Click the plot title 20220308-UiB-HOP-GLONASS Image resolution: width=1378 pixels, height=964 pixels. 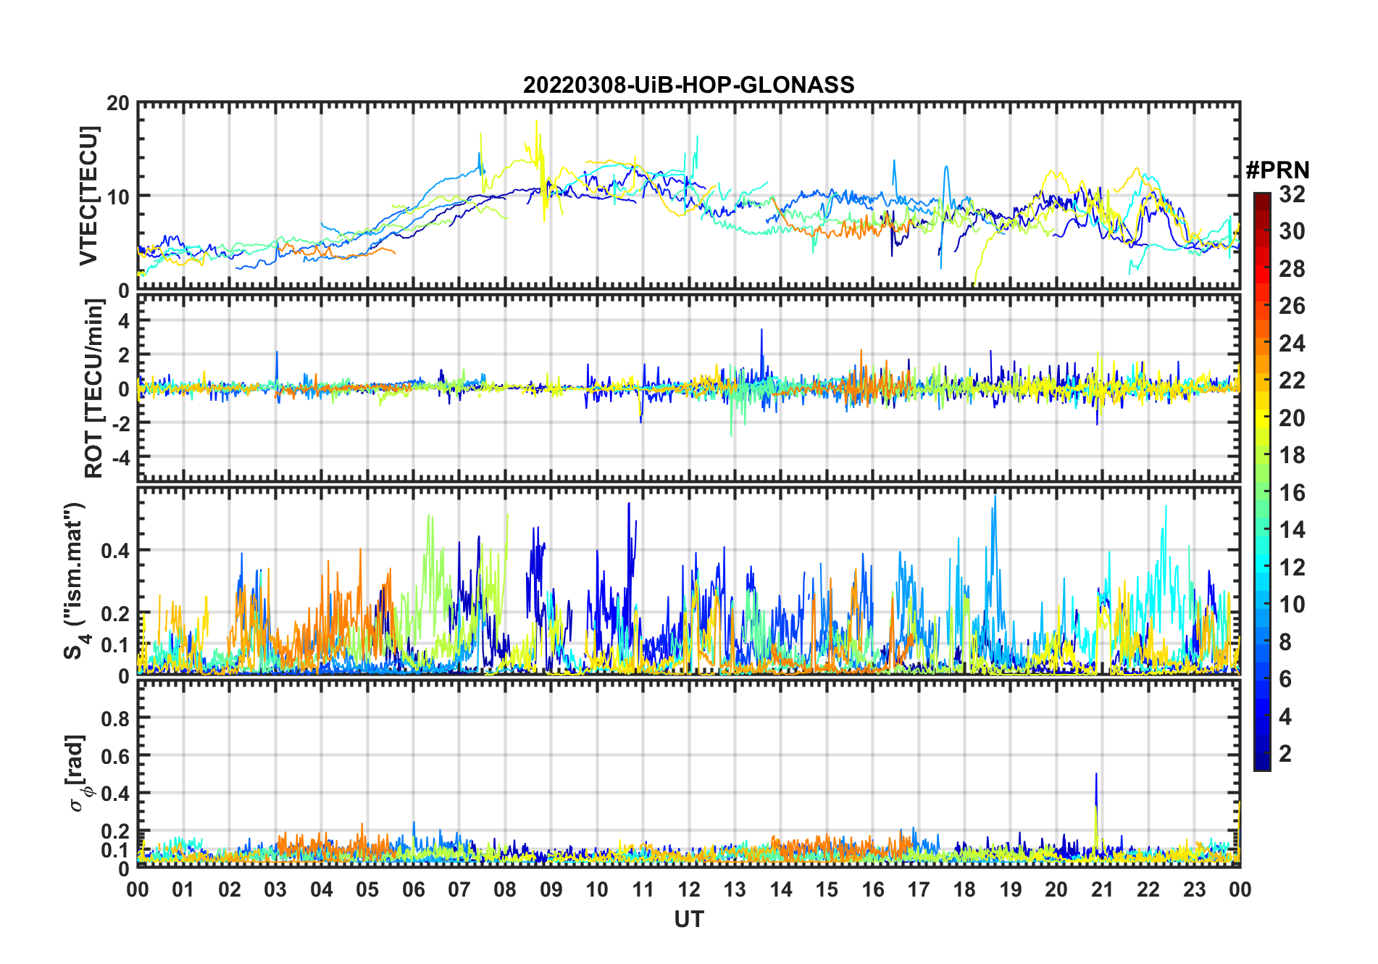point(688,85)
